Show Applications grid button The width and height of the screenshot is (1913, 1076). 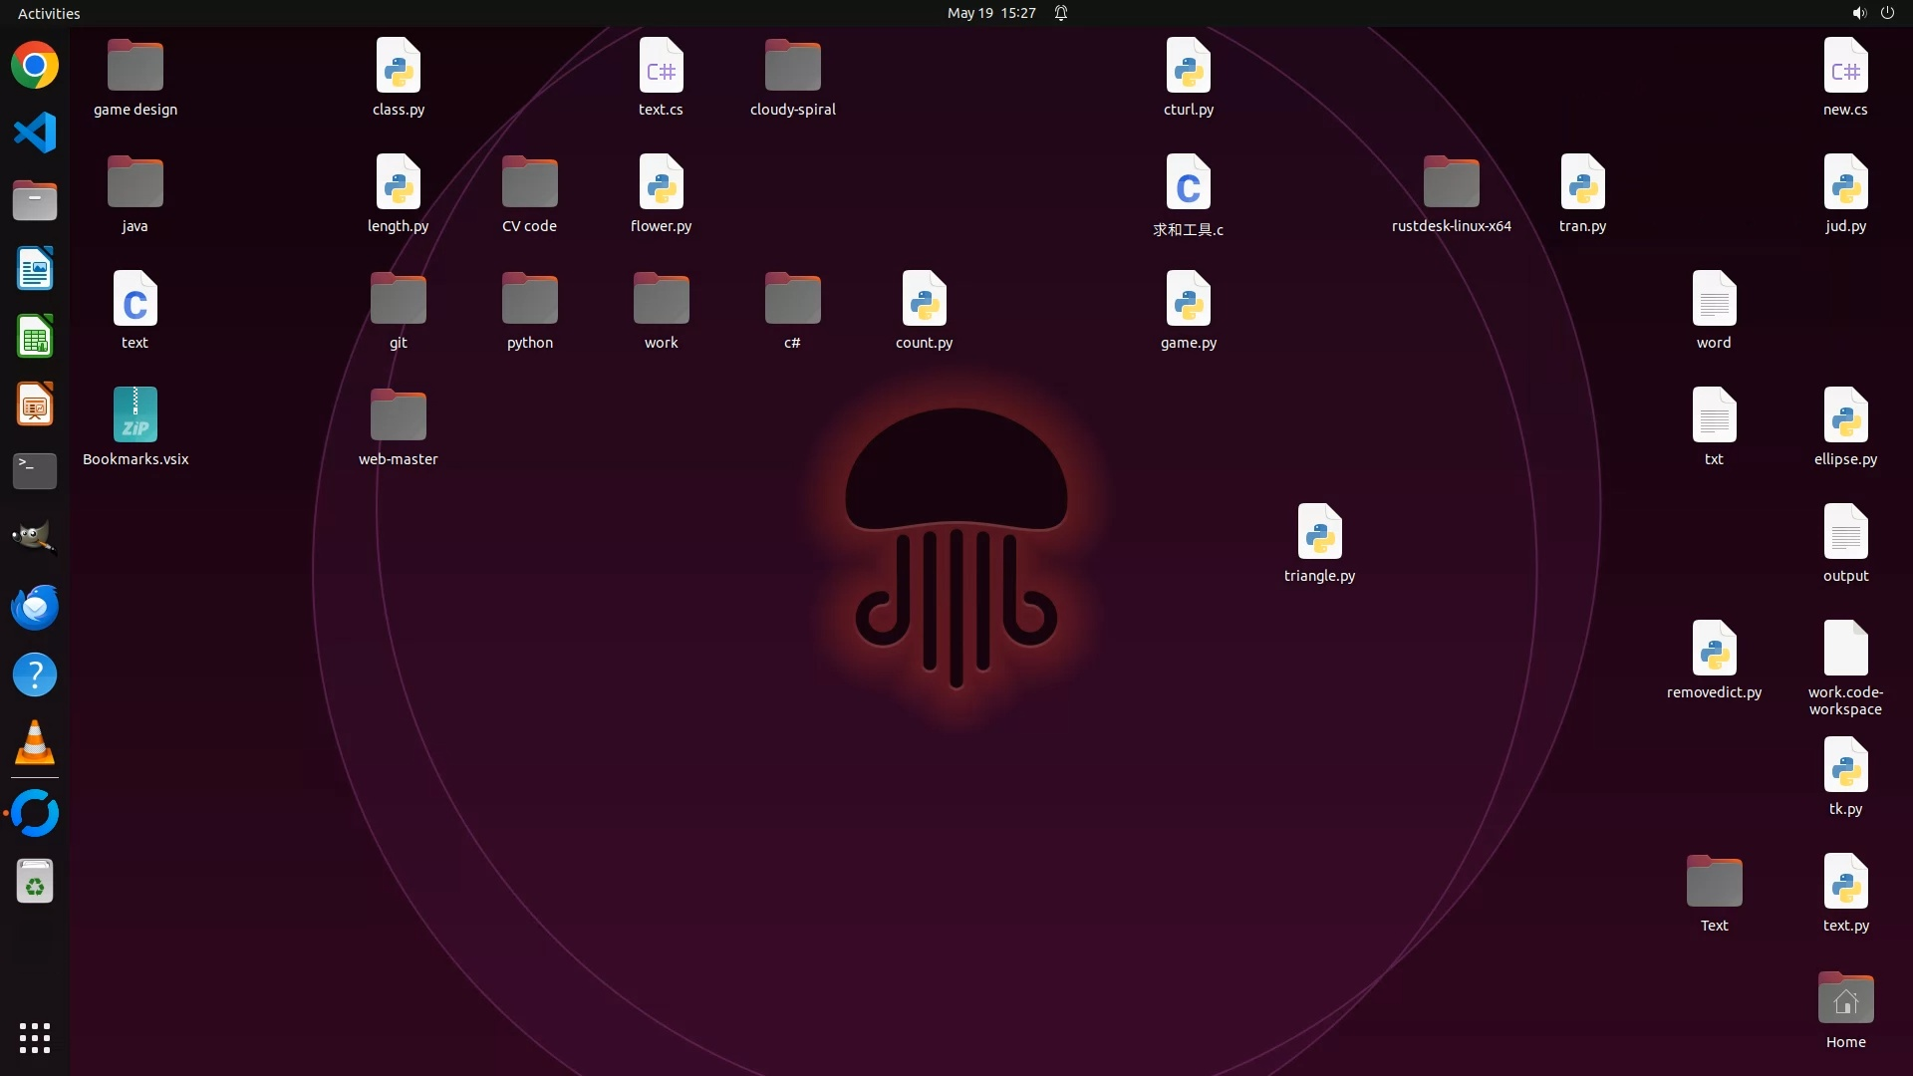point(35,1038)
